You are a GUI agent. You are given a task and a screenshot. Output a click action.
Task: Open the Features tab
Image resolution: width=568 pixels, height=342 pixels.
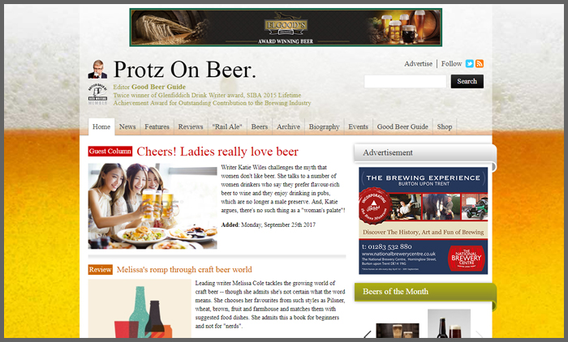click(157, 126)
